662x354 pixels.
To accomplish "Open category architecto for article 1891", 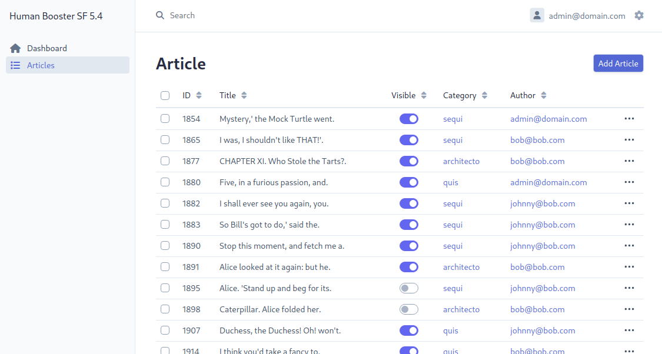I will click(x=461, y=267).
